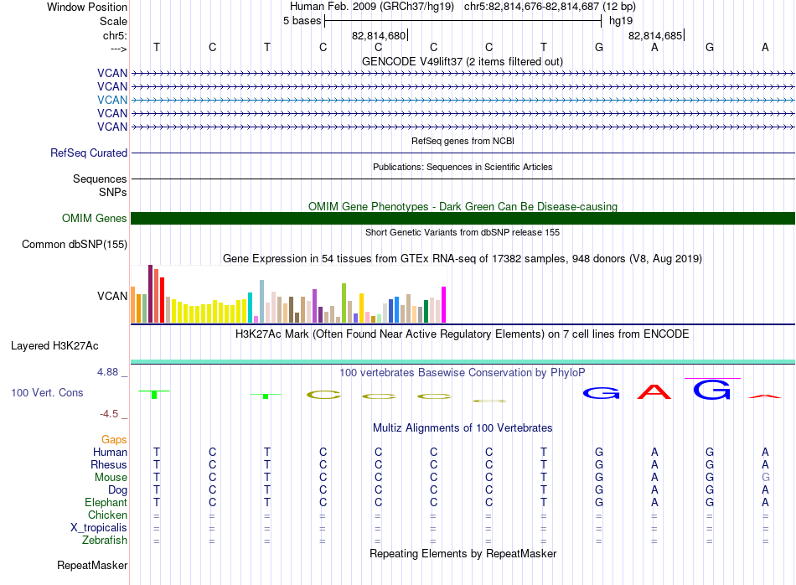Viewport: 796px width, 585px height.
Task: Click the Scale label on the left
Action: click(x=114, y=21)
